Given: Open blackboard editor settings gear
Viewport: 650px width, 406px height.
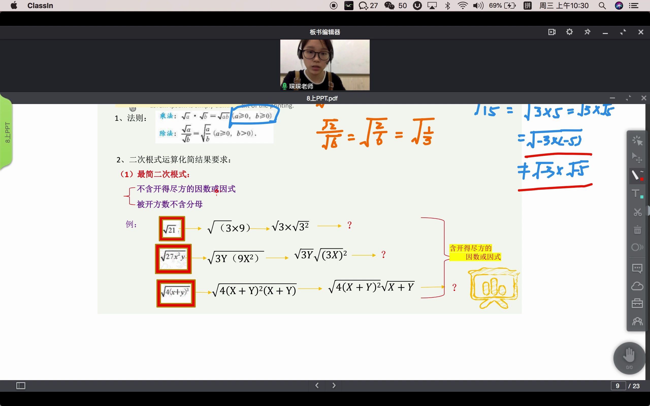Looking at the screenshot, I should tap(570, 32).
